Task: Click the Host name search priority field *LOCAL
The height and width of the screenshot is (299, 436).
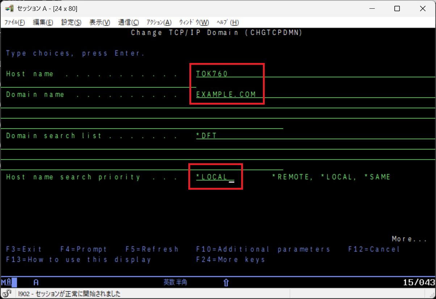Action: point(215,177)
